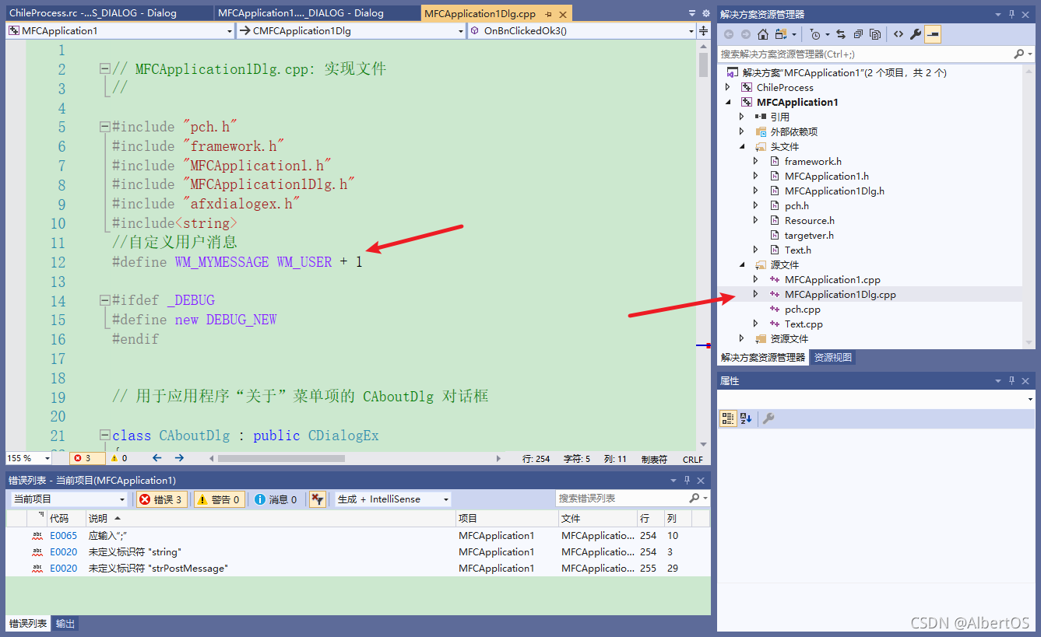Collapse Header Files (头文件) folder
1041x637 pixels.
coord(742,146)
